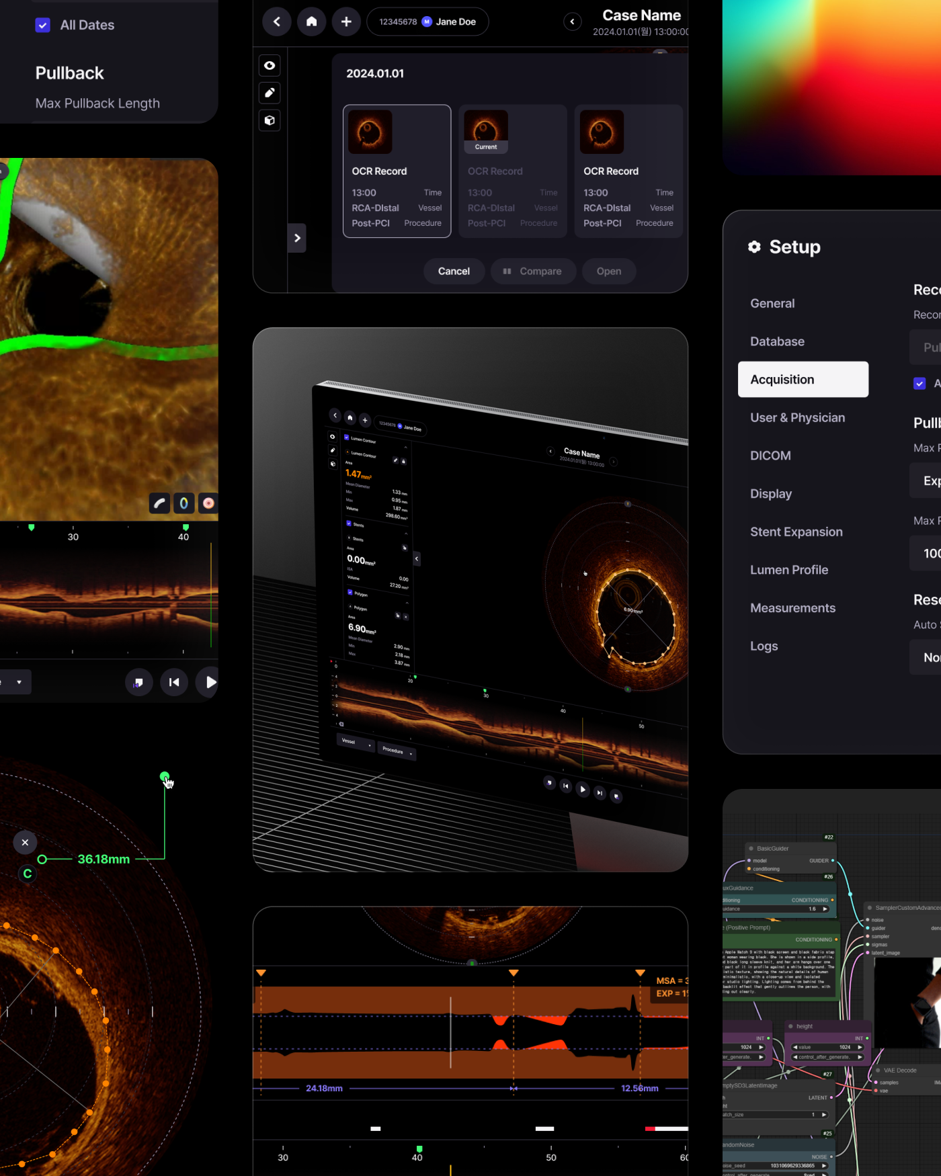Go to the home screen via house icon
Viewport: 941px width, 1176px height.
(x=311, y=22)
